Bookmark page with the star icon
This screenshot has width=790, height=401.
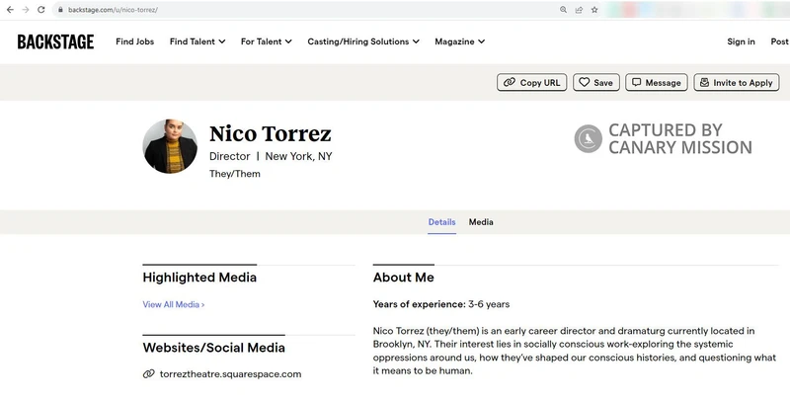point(594,10)
